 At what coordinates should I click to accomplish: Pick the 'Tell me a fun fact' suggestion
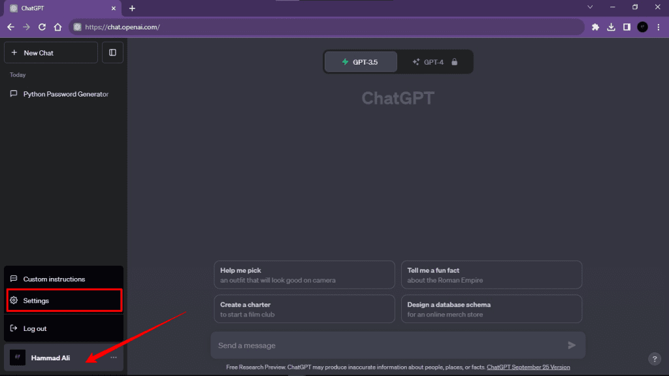(x=491, y=275)
